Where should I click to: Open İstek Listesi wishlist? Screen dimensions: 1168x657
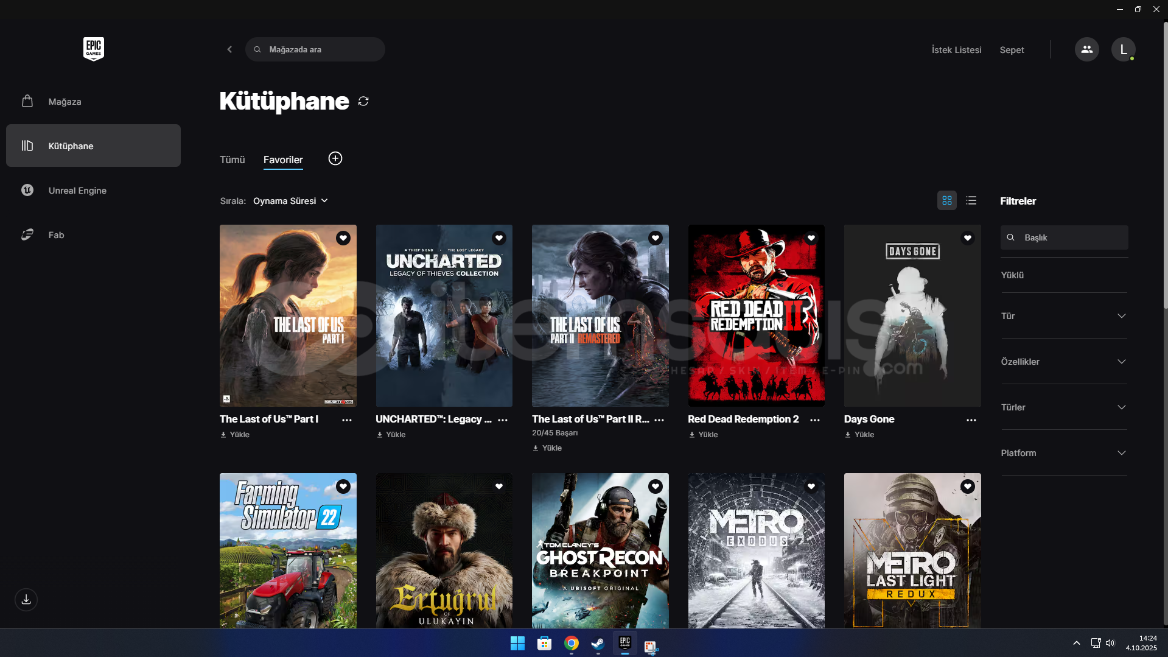[x=956, y=50]
